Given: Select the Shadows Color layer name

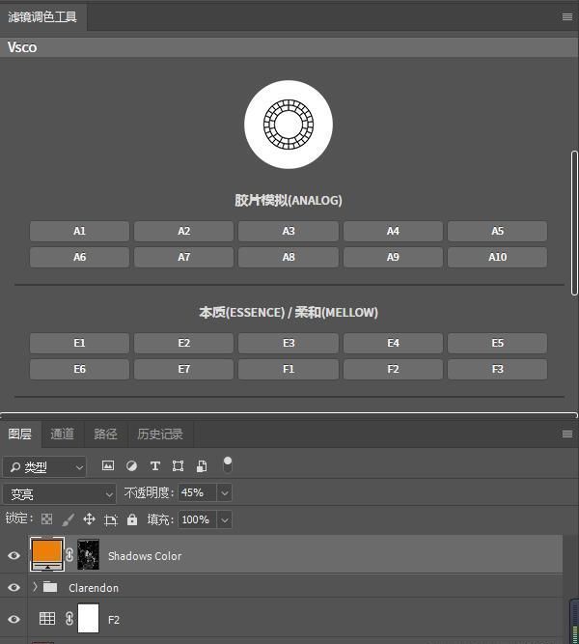Looking at the screenshot, I should [x=145, y=556].
